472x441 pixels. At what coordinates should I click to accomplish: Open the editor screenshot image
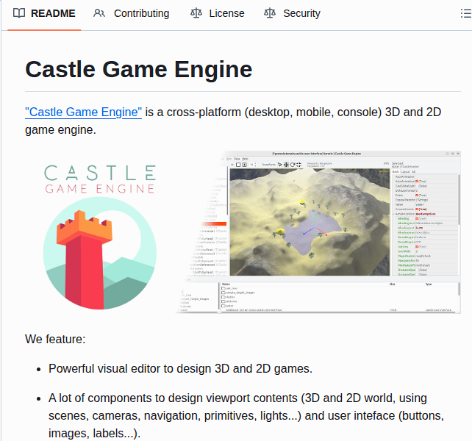(318, 232)
